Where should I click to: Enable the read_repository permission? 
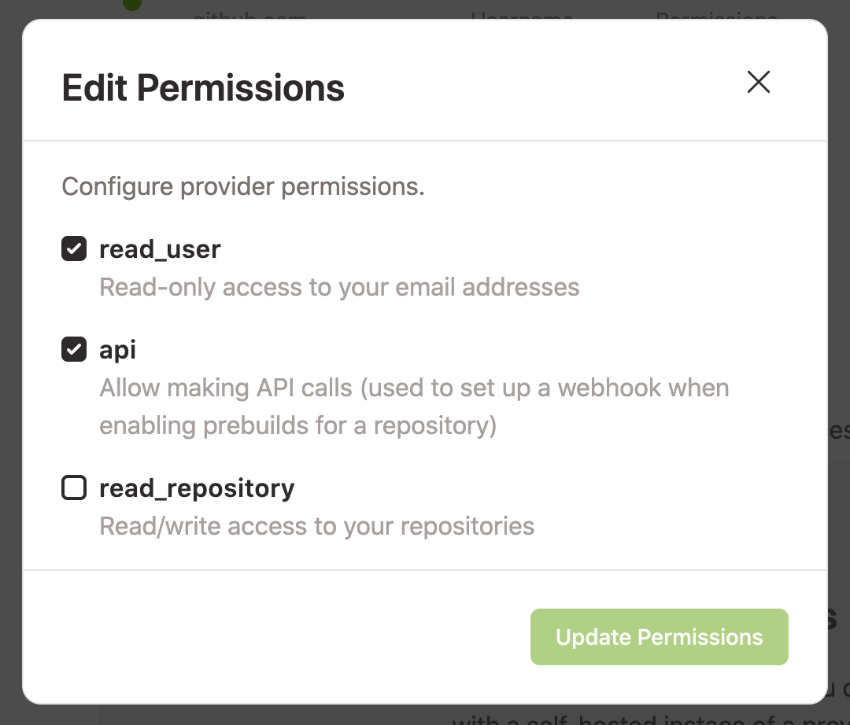(73, 488)
